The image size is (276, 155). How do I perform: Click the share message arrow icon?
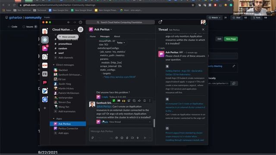tap(139, 101)
